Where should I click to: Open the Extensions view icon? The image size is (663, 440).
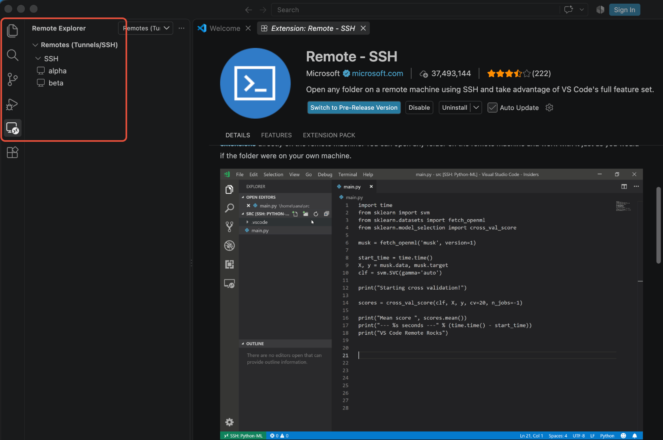pyautogui.click(x=13, y=152)
